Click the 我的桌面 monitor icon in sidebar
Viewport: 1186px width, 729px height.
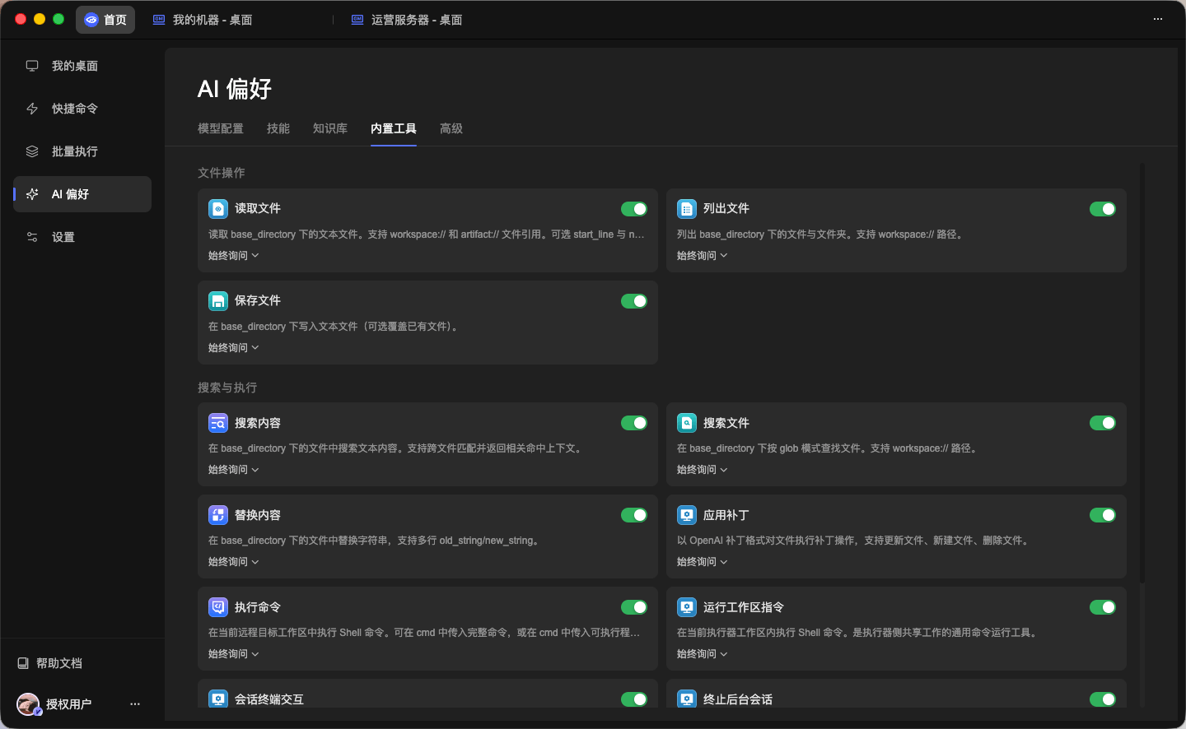click(x=32, y=66)
